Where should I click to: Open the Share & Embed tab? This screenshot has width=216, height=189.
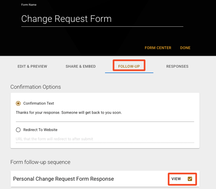coord(81,66)
